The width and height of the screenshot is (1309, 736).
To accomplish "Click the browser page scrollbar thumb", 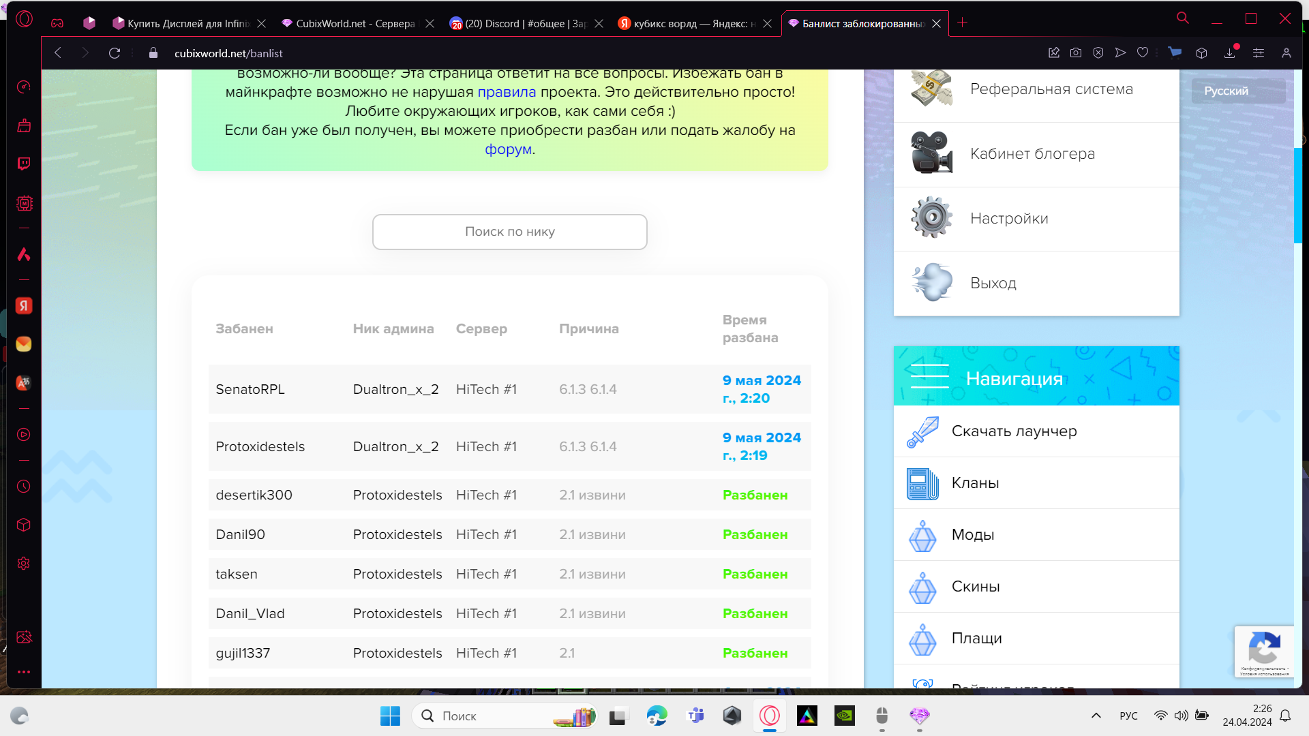I will tap(1298, 194).
